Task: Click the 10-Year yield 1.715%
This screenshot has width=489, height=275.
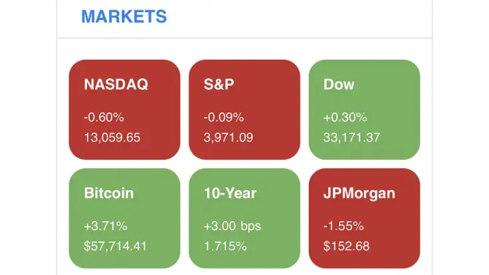Action: point(225,246)
